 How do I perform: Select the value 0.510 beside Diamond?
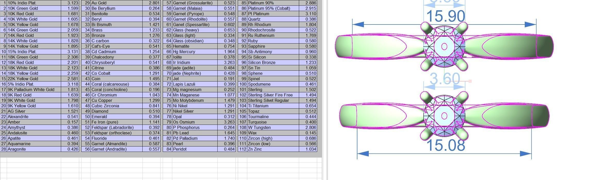[151, 111]
